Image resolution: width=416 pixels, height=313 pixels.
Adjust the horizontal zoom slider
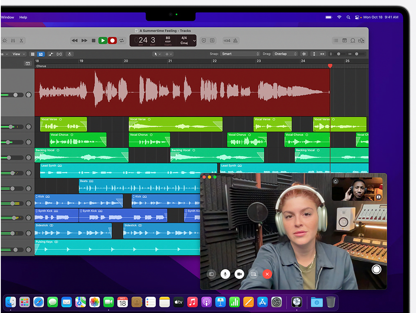click(357, 54)
